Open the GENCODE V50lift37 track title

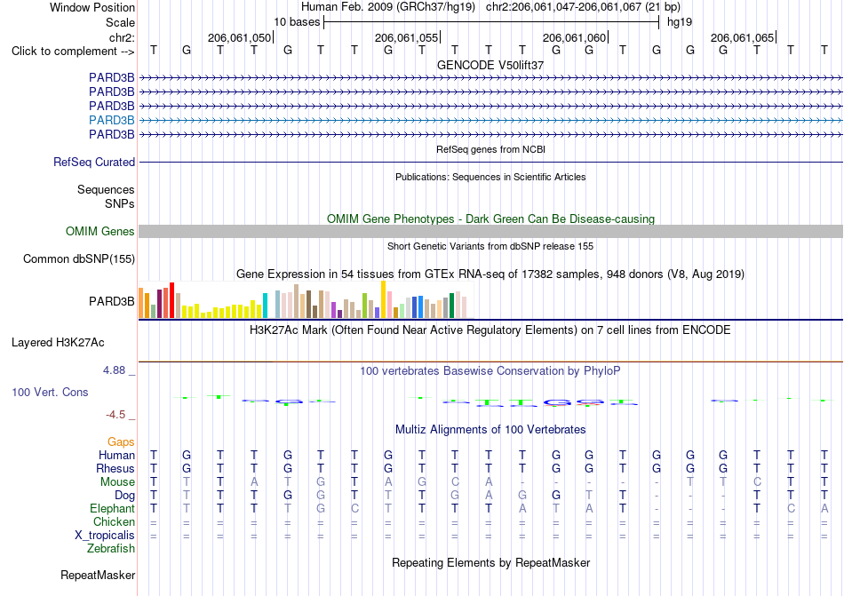[x=490, y=65]
